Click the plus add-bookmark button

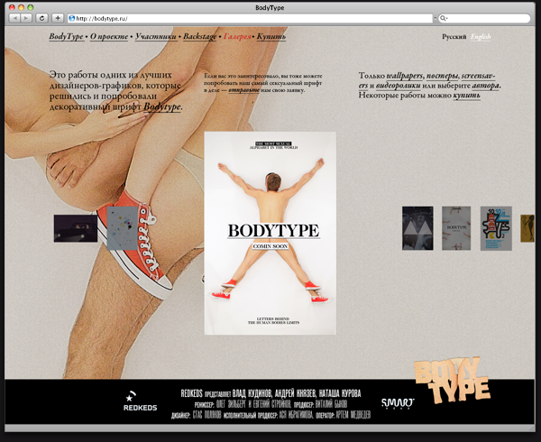point(58,18)
